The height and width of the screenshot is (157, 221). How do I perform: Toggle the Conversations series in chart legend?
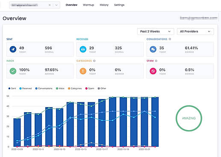coord(44,88)
